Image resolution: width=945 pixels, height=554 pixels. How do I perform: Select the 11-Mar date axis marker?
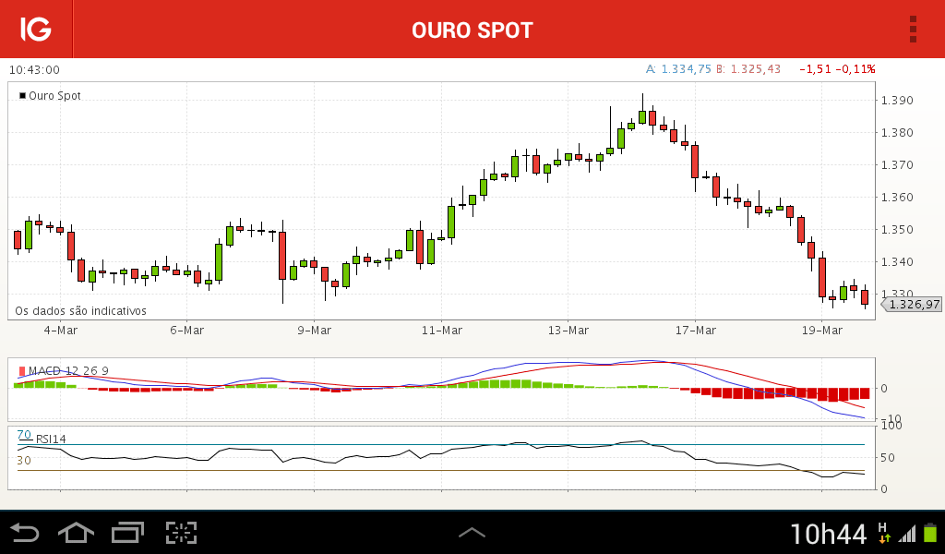click(442, 331)
